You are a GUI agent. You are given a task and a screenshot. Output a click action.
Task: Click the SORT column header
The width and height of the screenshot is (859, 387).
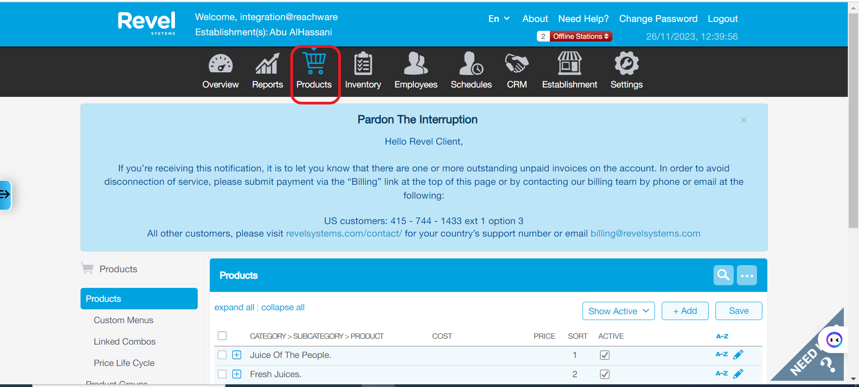(578, 336)
